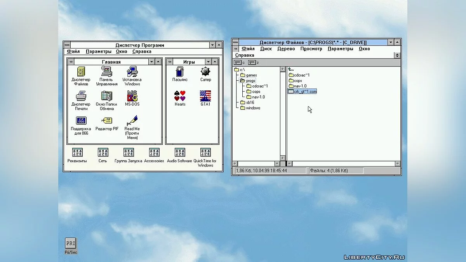Launch the MS-DOS icon

(132, 96)
